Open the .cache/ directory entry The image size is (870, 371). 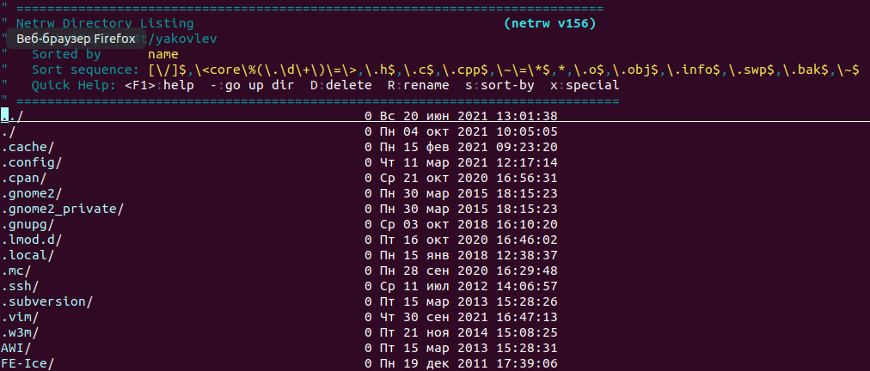point(28,147)
